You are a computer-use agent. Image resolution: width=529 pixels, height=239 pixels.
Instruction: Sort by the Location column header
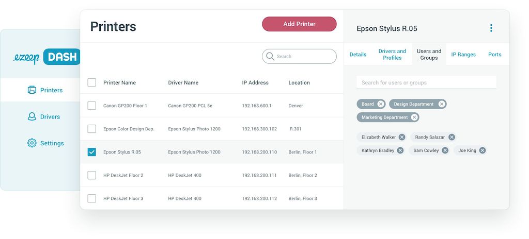click(299, 82)
